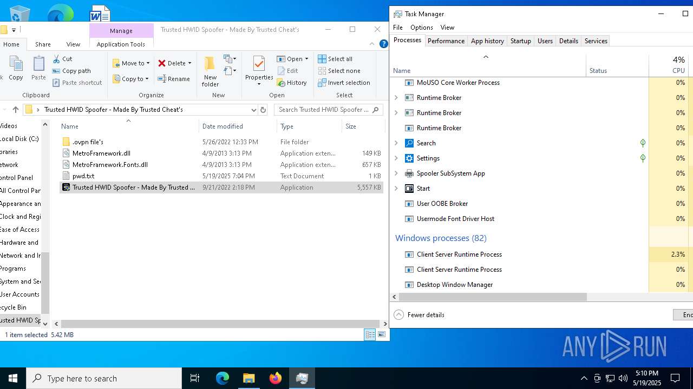The height and width of the screenshot is (389, 693).
Task: Open Task Manager File menu
Action: pos(398,28)
